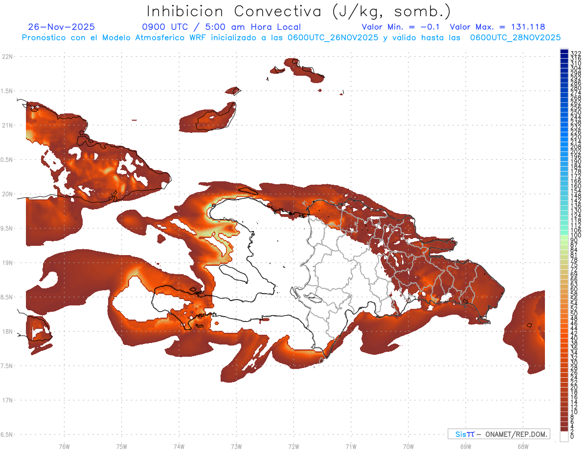Click the latitude label '19N'

coord(7,262)
